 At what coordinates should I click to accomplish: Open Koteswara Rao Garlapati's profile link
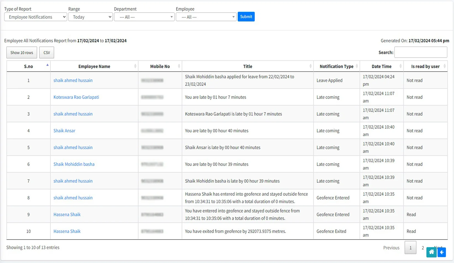[76, 97]
